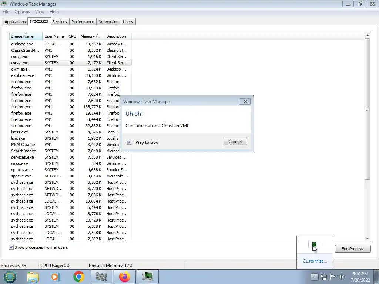The height and width of the screenshot is (284, 379).
Task: Sort by the CPU column header
Action: pos(72,36)
